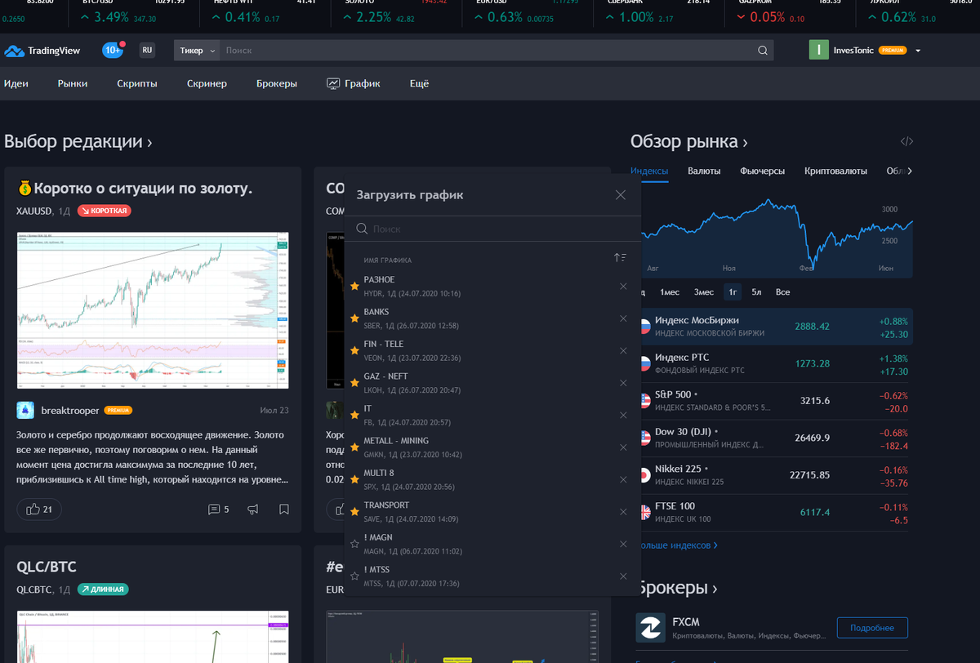Screen dimensions: 980x663
Task: Switch language using the RU button
Action: tap(147, 51)
